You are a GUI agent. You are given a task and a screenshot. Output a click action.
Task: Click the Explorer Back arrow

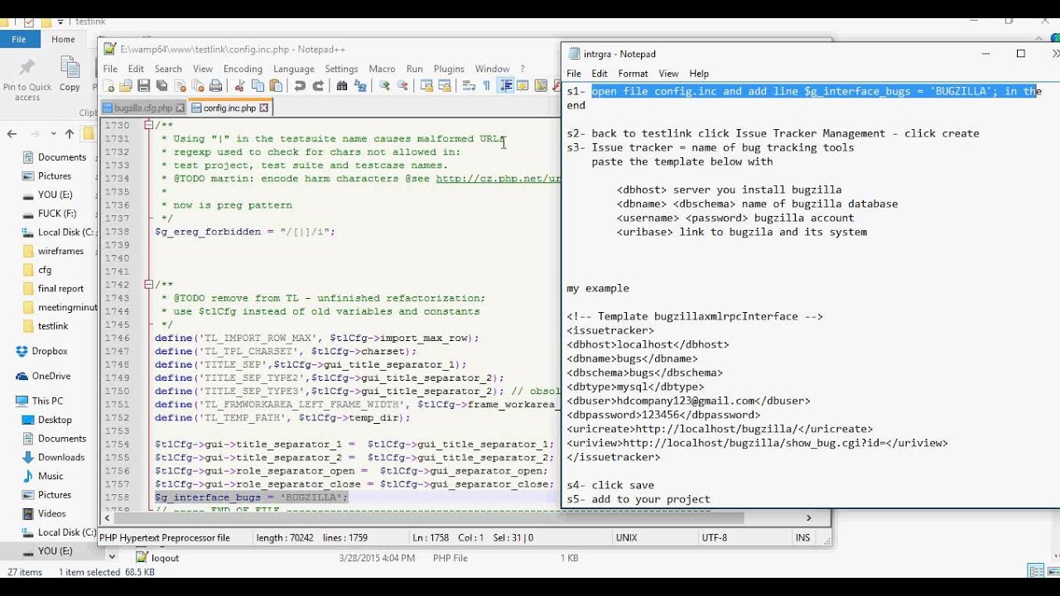[x=12, y=133]
